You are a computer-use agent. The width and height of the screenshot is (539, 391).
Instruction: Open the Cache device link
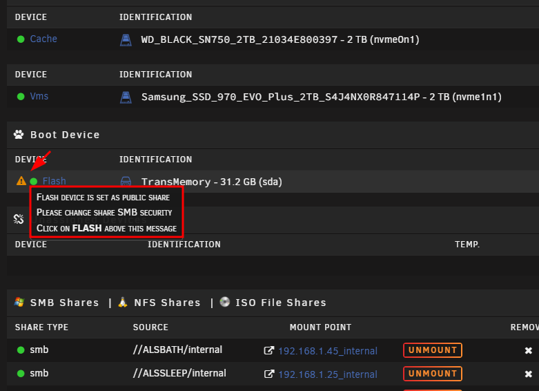(x=43, y=39)
